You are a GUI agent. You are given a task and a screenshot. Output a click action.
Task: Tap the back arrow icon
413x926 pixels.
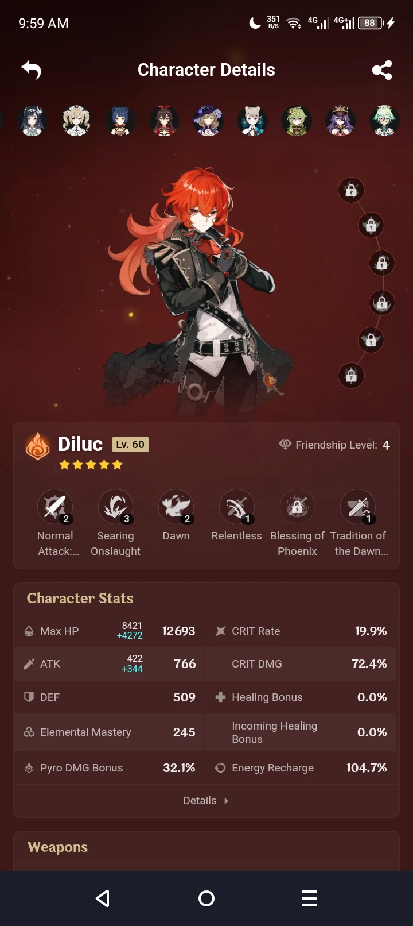32,70
